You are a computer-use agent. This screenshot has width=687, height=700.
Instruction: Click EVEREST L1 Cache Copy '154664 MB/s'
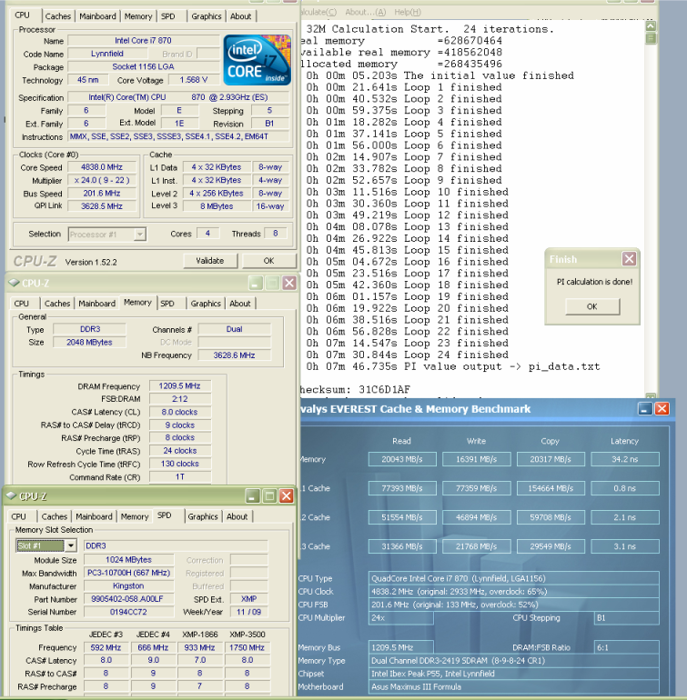[551, 488]
